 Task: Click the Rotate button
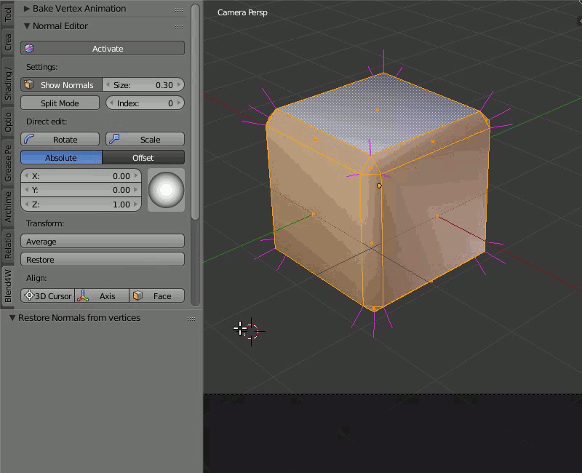(60, 139)
